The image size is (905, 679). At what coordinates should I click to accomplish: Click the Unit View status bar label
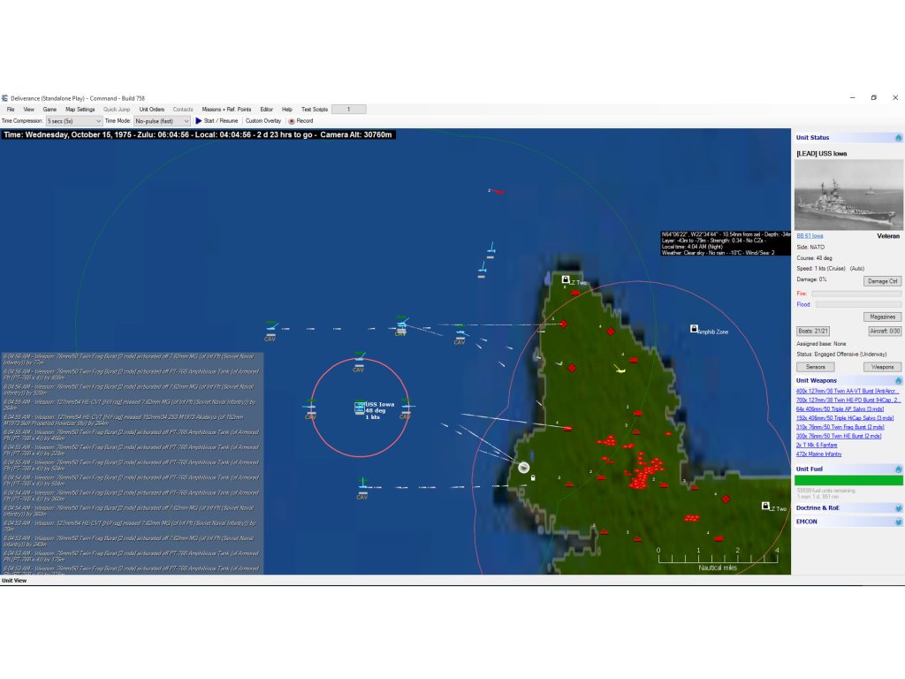coord(14,581)
